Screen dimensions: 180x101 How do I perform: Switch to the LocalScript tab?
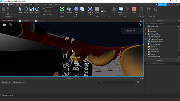(25, 21)
